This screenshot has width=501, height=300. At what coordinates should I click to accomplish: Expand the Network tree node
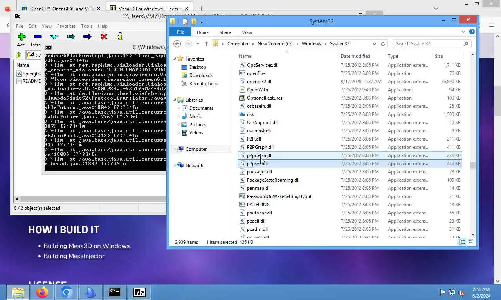(175, 166)
